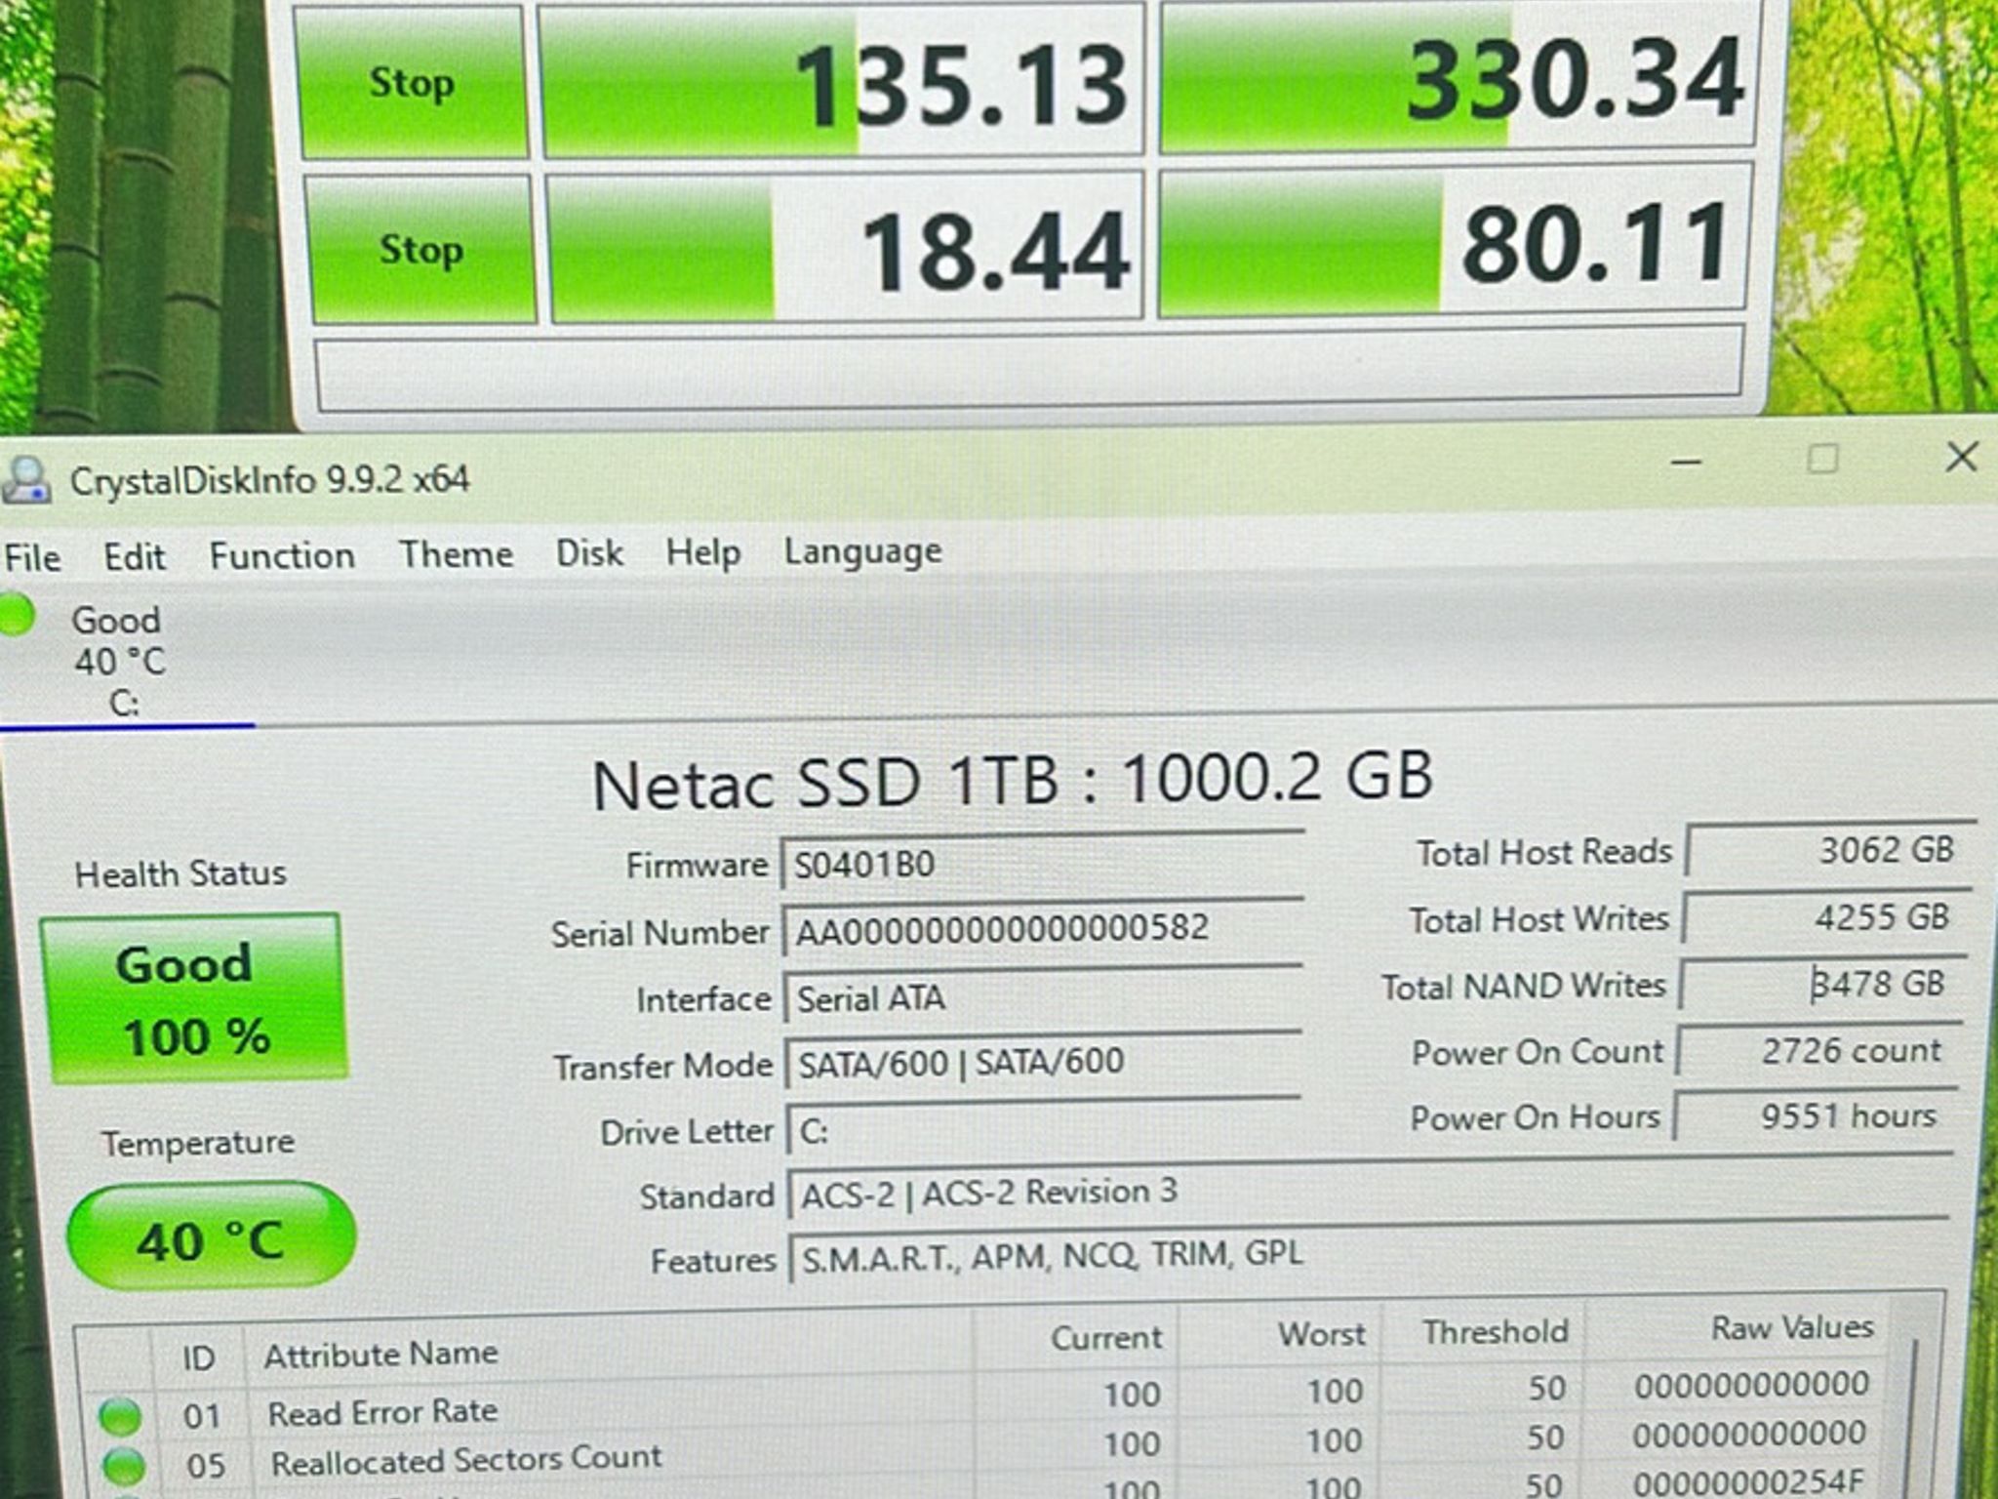Image resolution: width=1998 pixels, height=1499 pixels.
Task: Click Total Host Writes value 4255 GB
Action: (1826, 917)
